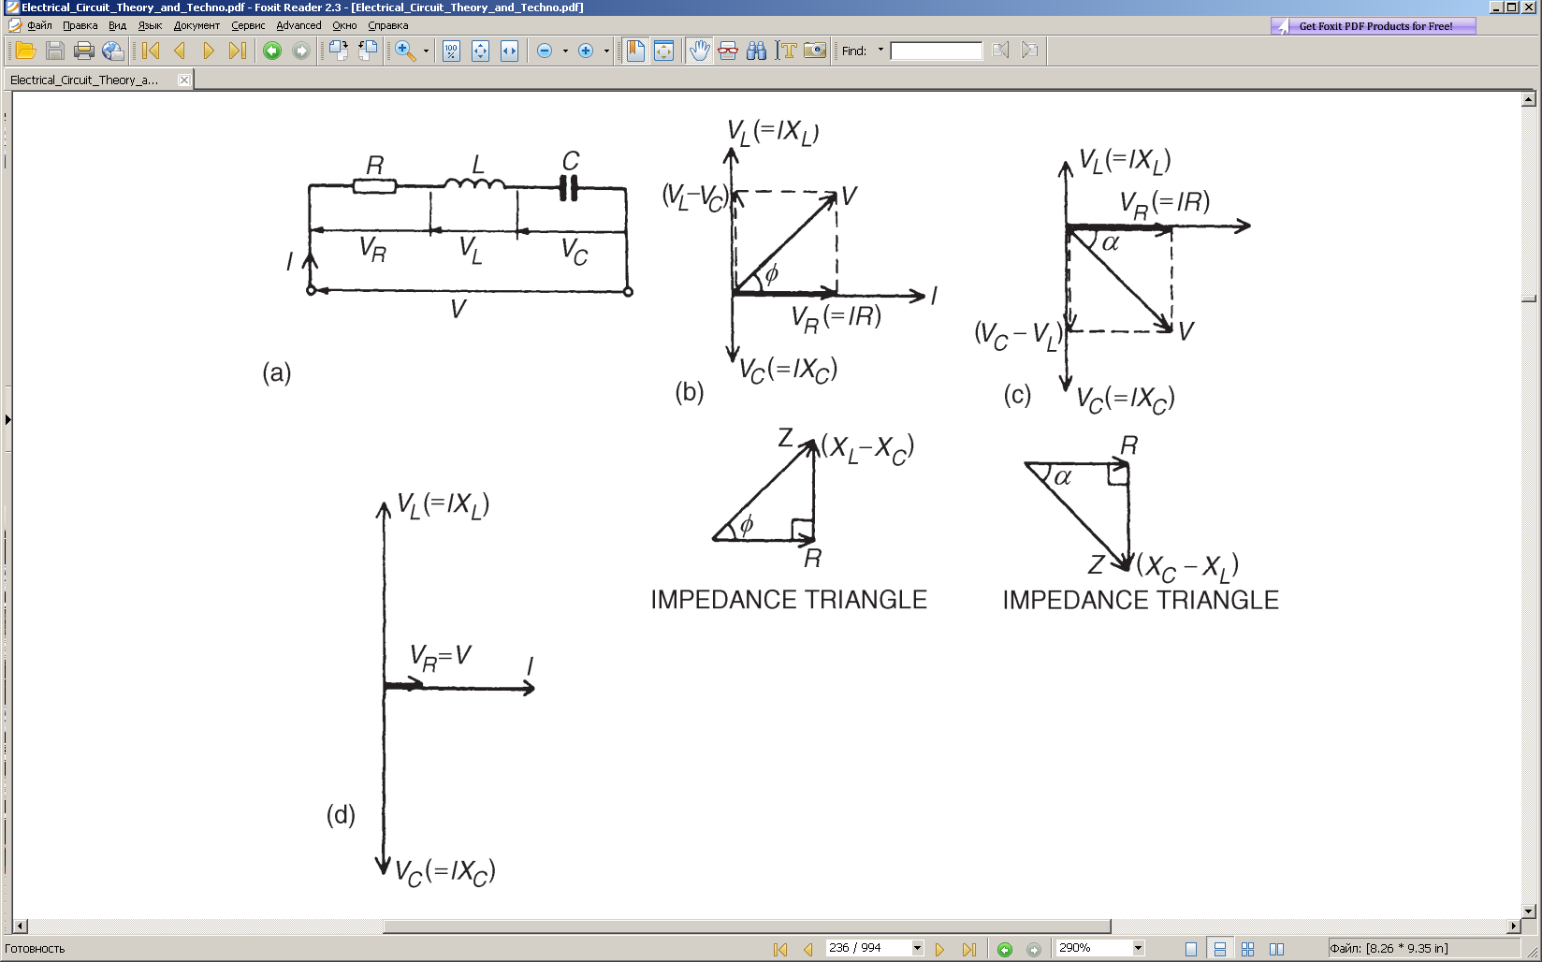Click green Previous View button in status bar
Screen dimensions: 1542x962
[x=1005, y=949]
